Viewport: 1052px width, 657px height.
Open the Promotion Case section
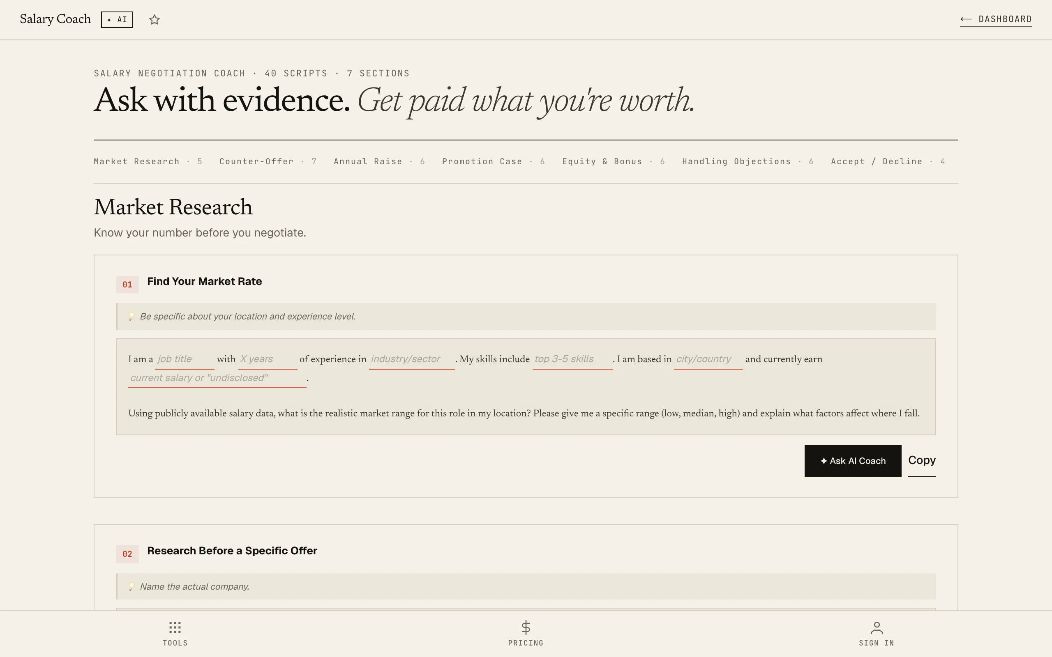coord(494,162)
